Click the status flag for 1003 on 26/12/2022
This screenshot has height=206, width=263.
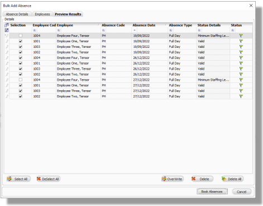[x=241, y=68]
